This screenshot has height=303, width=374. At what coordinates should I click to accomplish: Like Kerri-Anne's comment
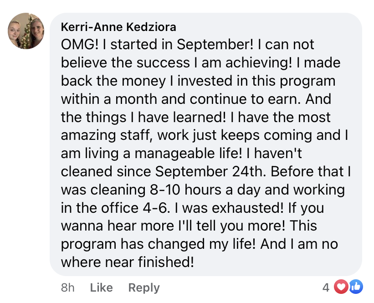101,288
